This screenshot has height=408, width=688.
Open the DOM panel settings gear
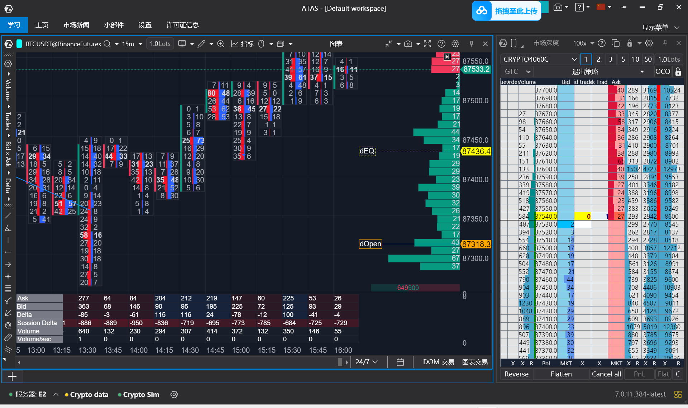tap(649, 43)
